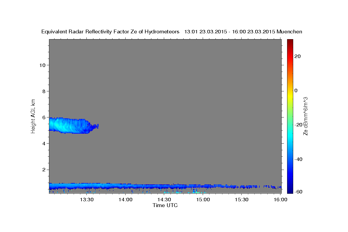Click the station name 'Muenchen'
Screen dimensions: 348x232
coord(289,32)
